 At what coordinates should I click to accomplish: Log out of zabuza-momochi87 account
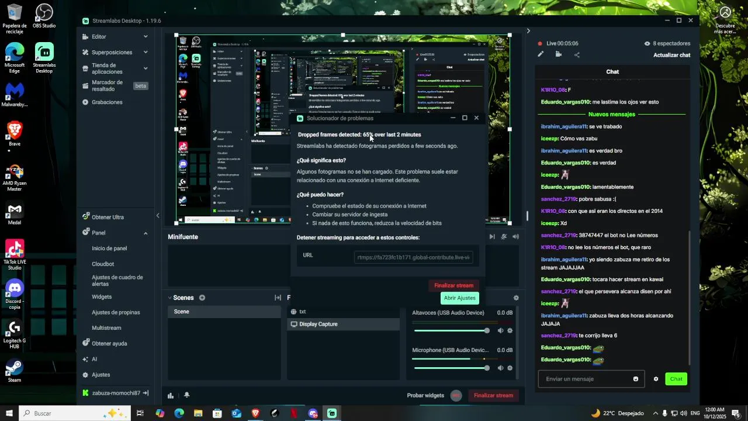tap(146, 393)
